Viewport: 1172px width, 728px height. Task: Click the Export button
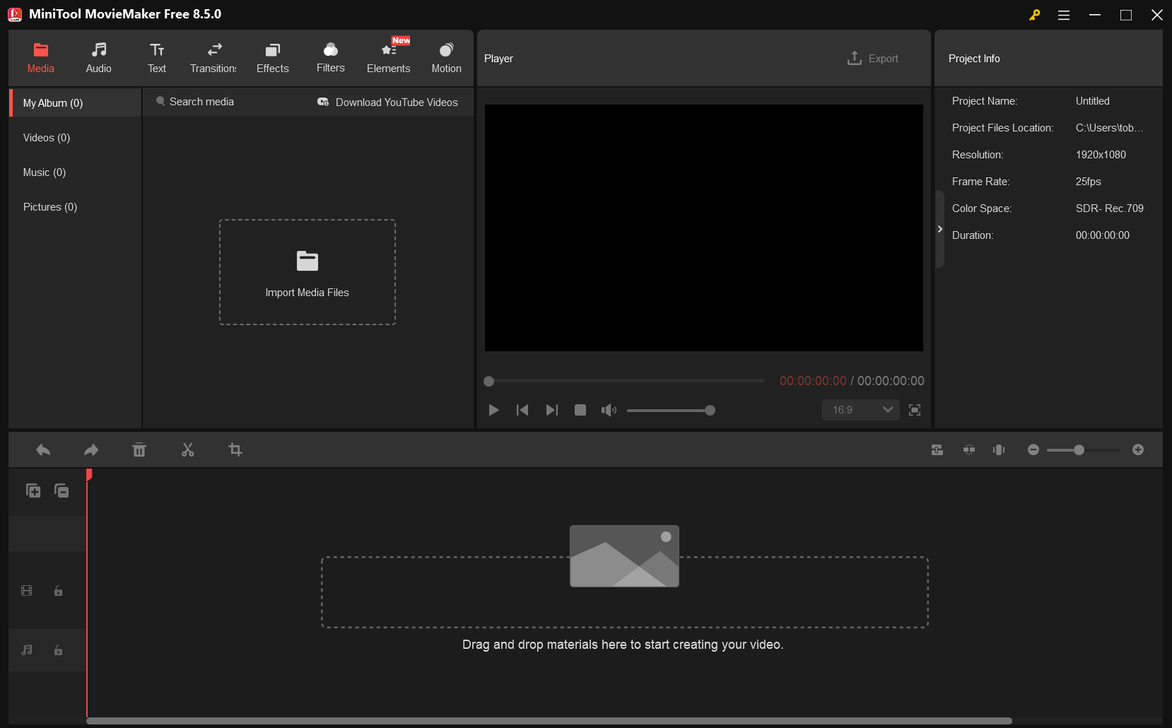(x=873, y=58)
